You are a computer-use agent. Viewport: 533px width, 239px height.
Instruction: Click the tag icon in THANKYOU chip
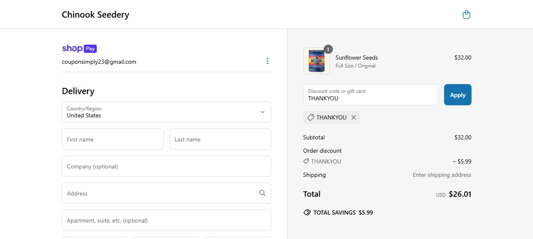(311, 117)
